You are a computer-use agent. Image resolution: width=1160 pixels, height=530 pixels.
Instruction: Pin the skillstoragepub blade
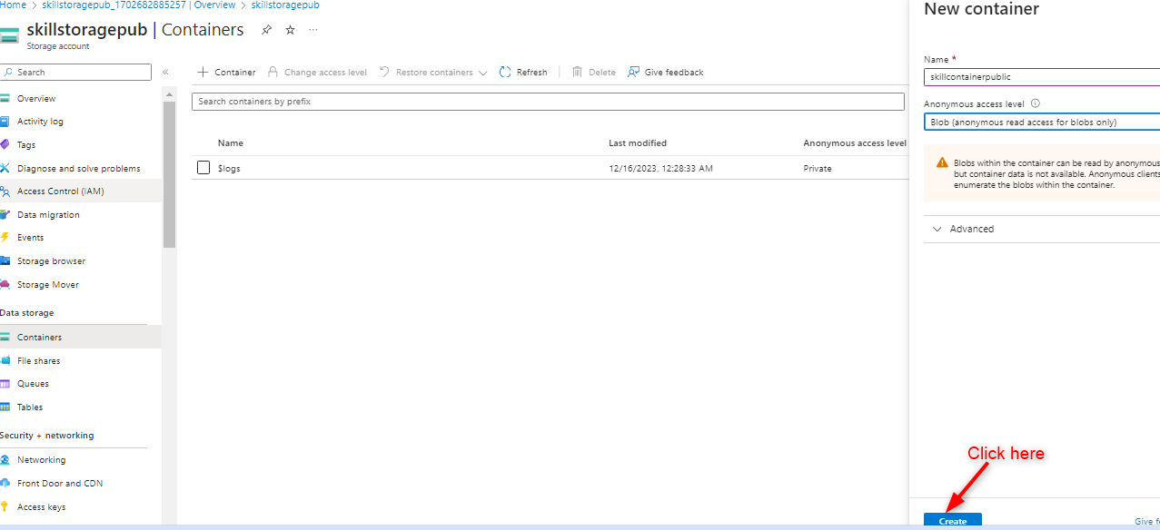pyautogui.click(x=266, y=30)
